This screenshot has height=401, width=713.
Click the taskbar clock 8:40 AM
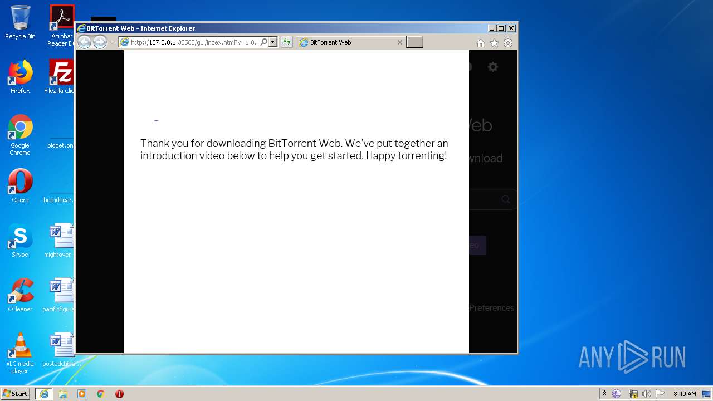coord(685,394)
